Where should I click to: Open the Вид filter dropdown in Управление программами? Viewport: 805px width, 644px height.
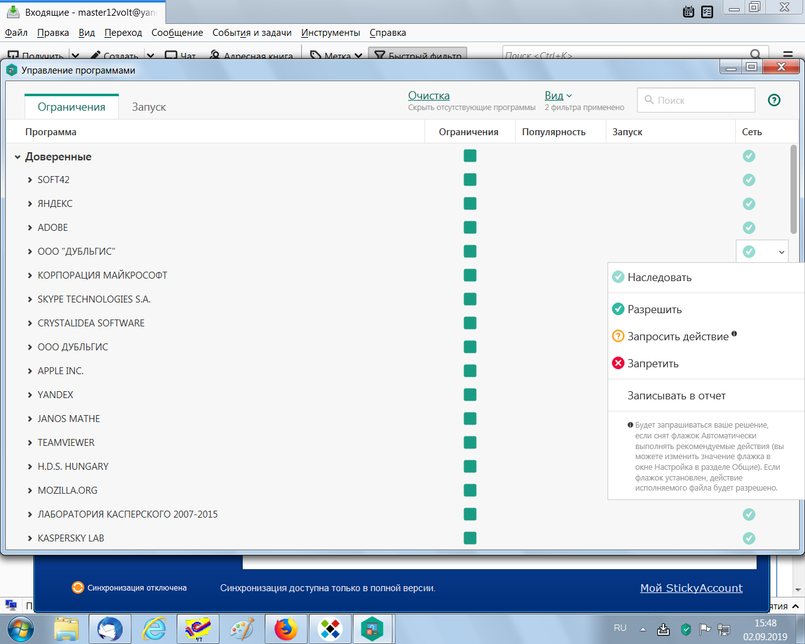point(558,96)
